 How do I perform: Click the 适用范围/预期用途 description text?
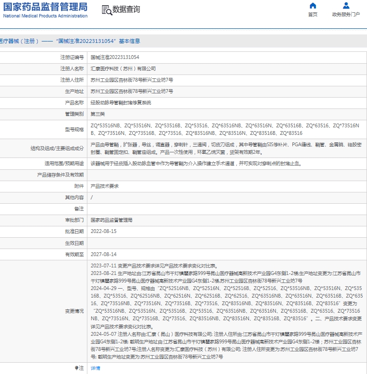pyautogui.click(x=196, y=164)
